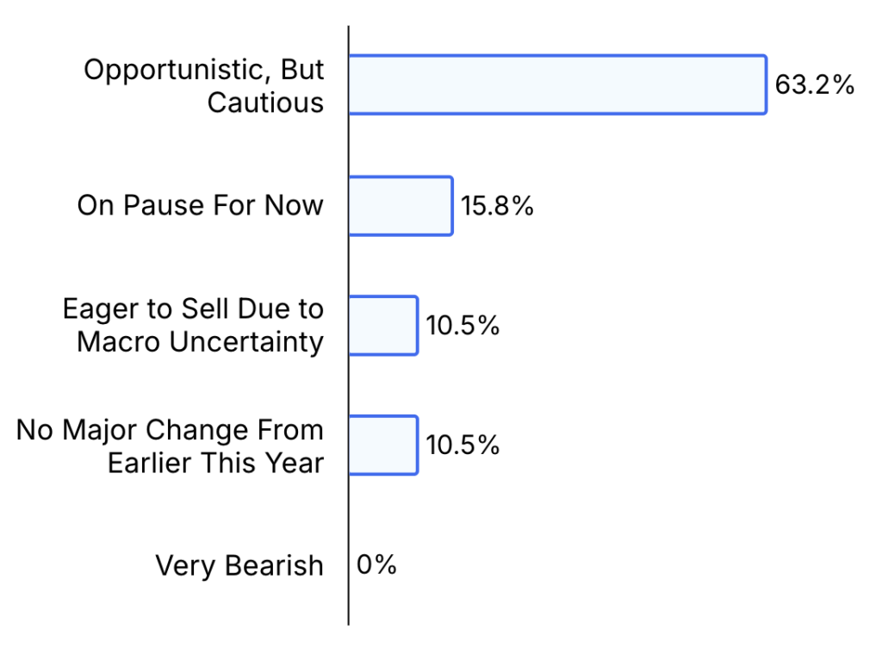Select the On Pause For Now bar
The height and width of the screenshot is (648, 882).
pyautogui.click(x=401, y=206)
